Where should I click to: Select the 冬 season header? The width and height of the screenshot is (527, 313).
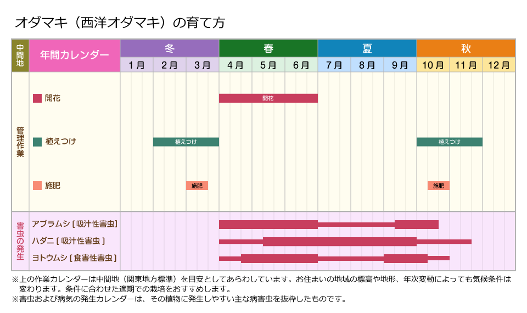pos(170,48)
